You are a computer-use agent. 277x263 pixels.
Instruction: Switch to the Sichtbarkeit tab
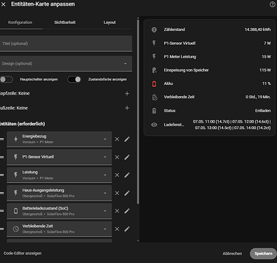point(65,22)
